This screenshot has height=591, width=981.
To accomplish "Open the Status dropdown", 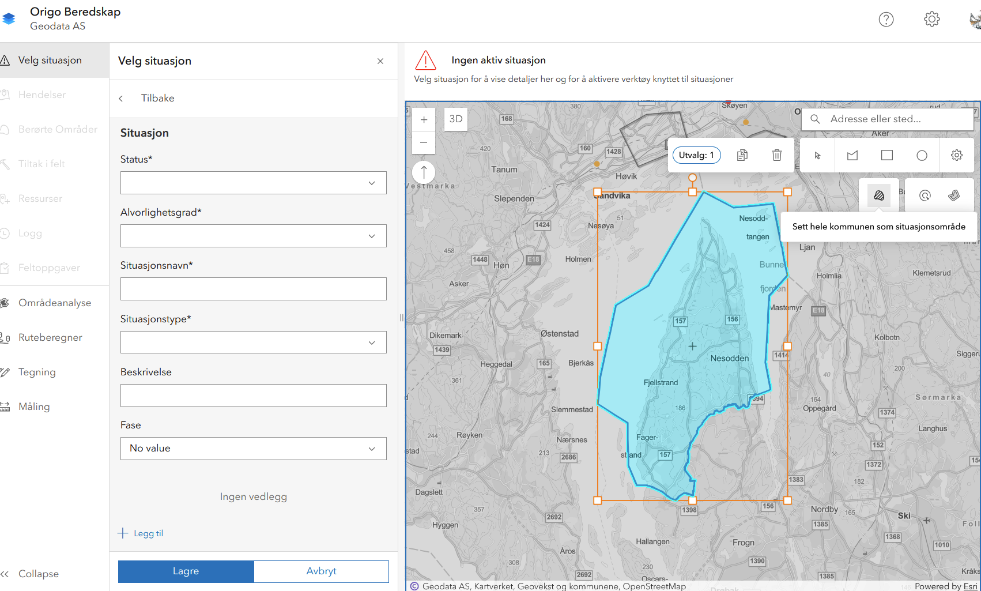I will click(254, 183).
